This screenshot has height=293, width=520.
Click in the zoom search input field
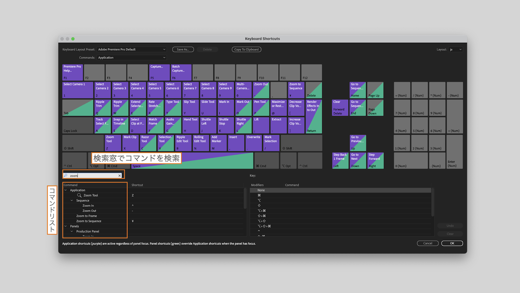click(93, 175)
